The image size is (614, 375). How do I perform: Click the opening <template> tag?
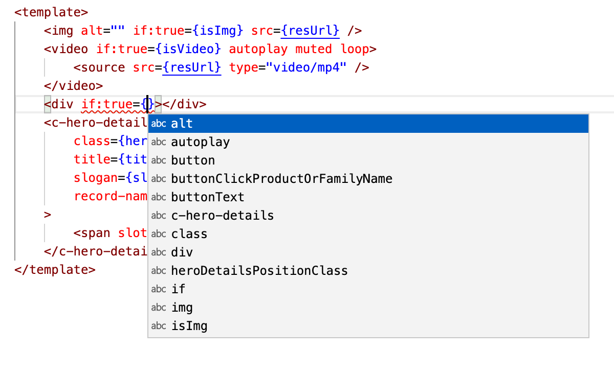click(x=51, y=12)
